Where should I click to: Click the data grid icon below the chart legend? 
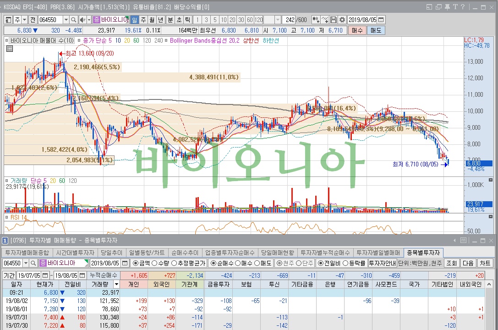pyautogui.click(x=10, y=49)
